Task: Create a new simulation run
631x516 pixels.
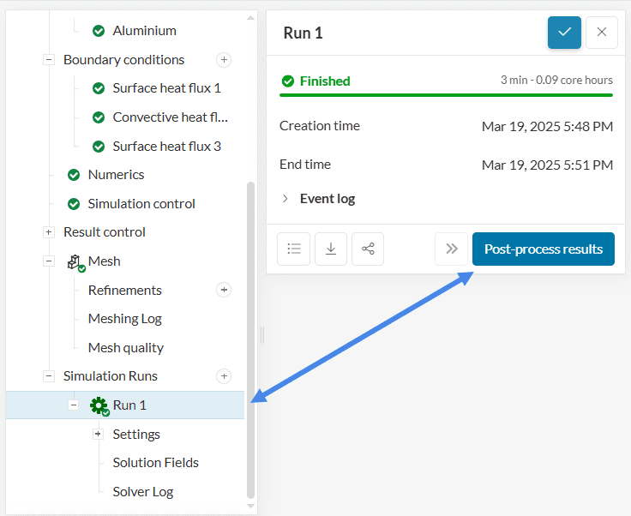Action: [x=224, y=375]
